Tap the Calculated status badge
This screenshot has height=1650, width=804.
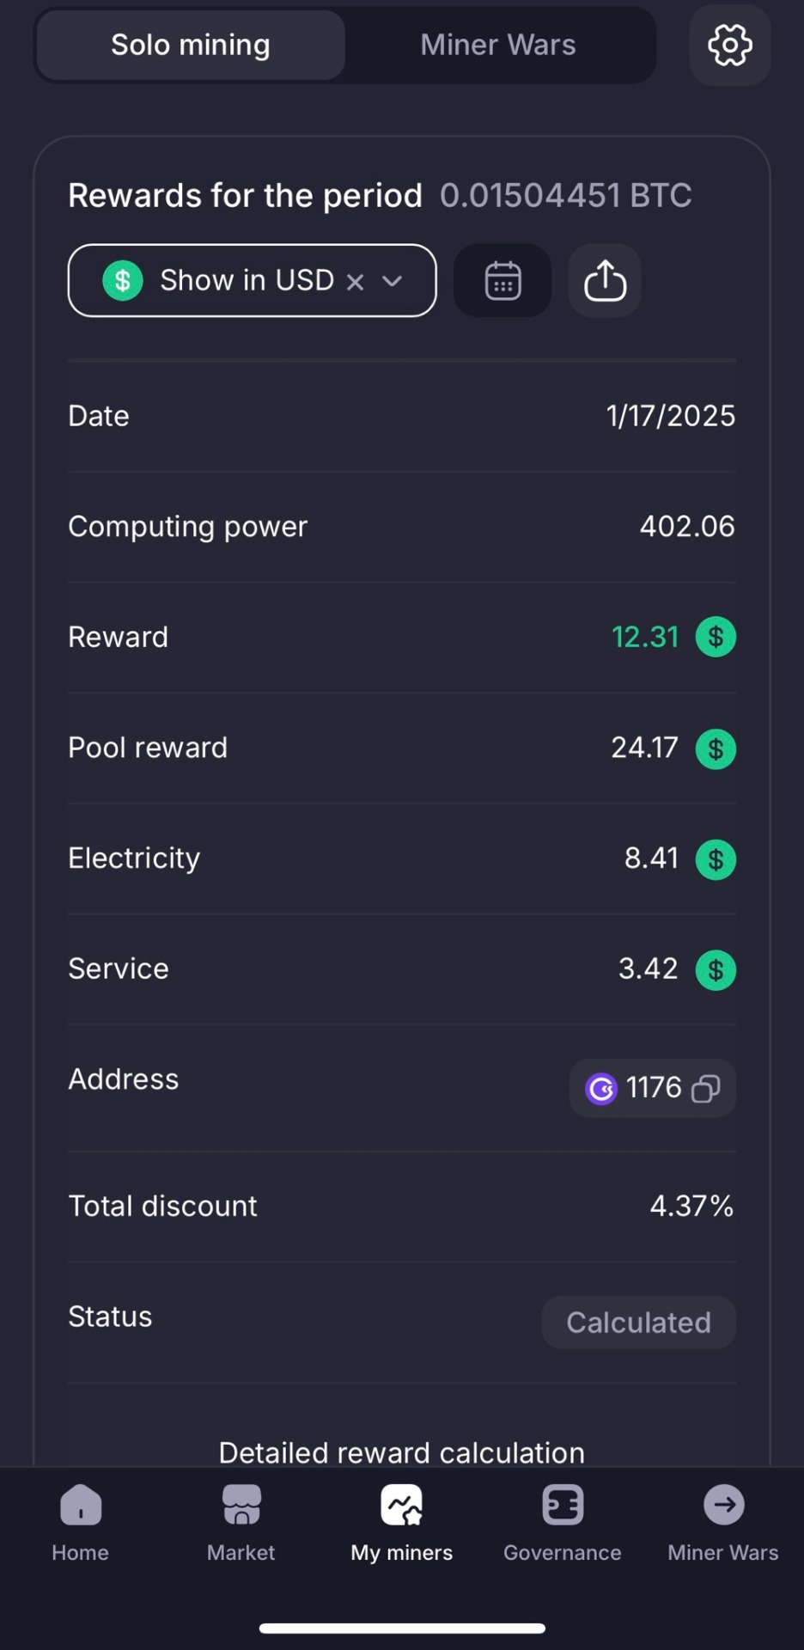(x=638, y=1322)
